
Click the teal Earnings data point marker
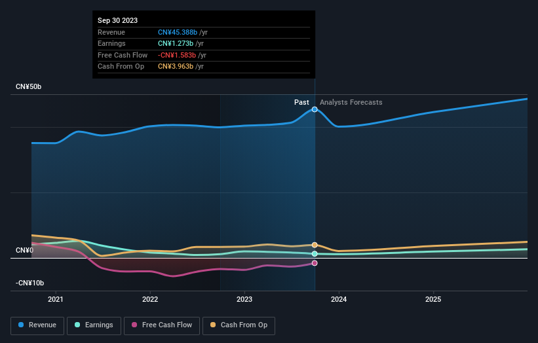coord(315,254)
